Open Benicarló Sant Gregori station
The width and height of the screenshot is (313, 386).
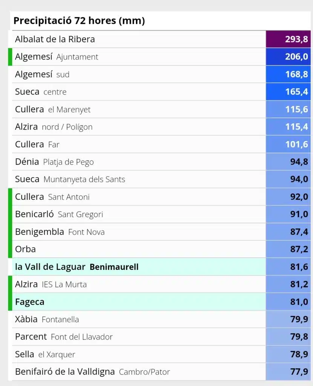(59, 214)
